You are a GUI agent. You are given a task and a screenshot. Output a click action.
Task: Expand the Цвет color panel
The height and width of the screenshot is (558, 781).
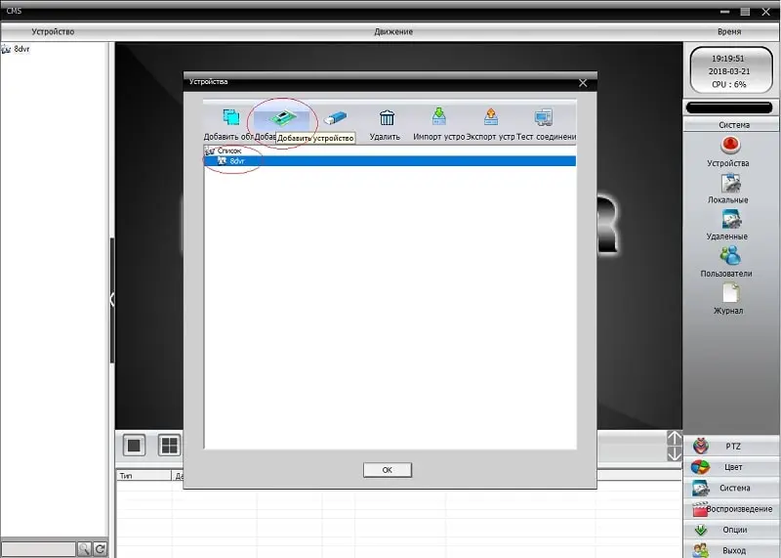pos(732,467)
